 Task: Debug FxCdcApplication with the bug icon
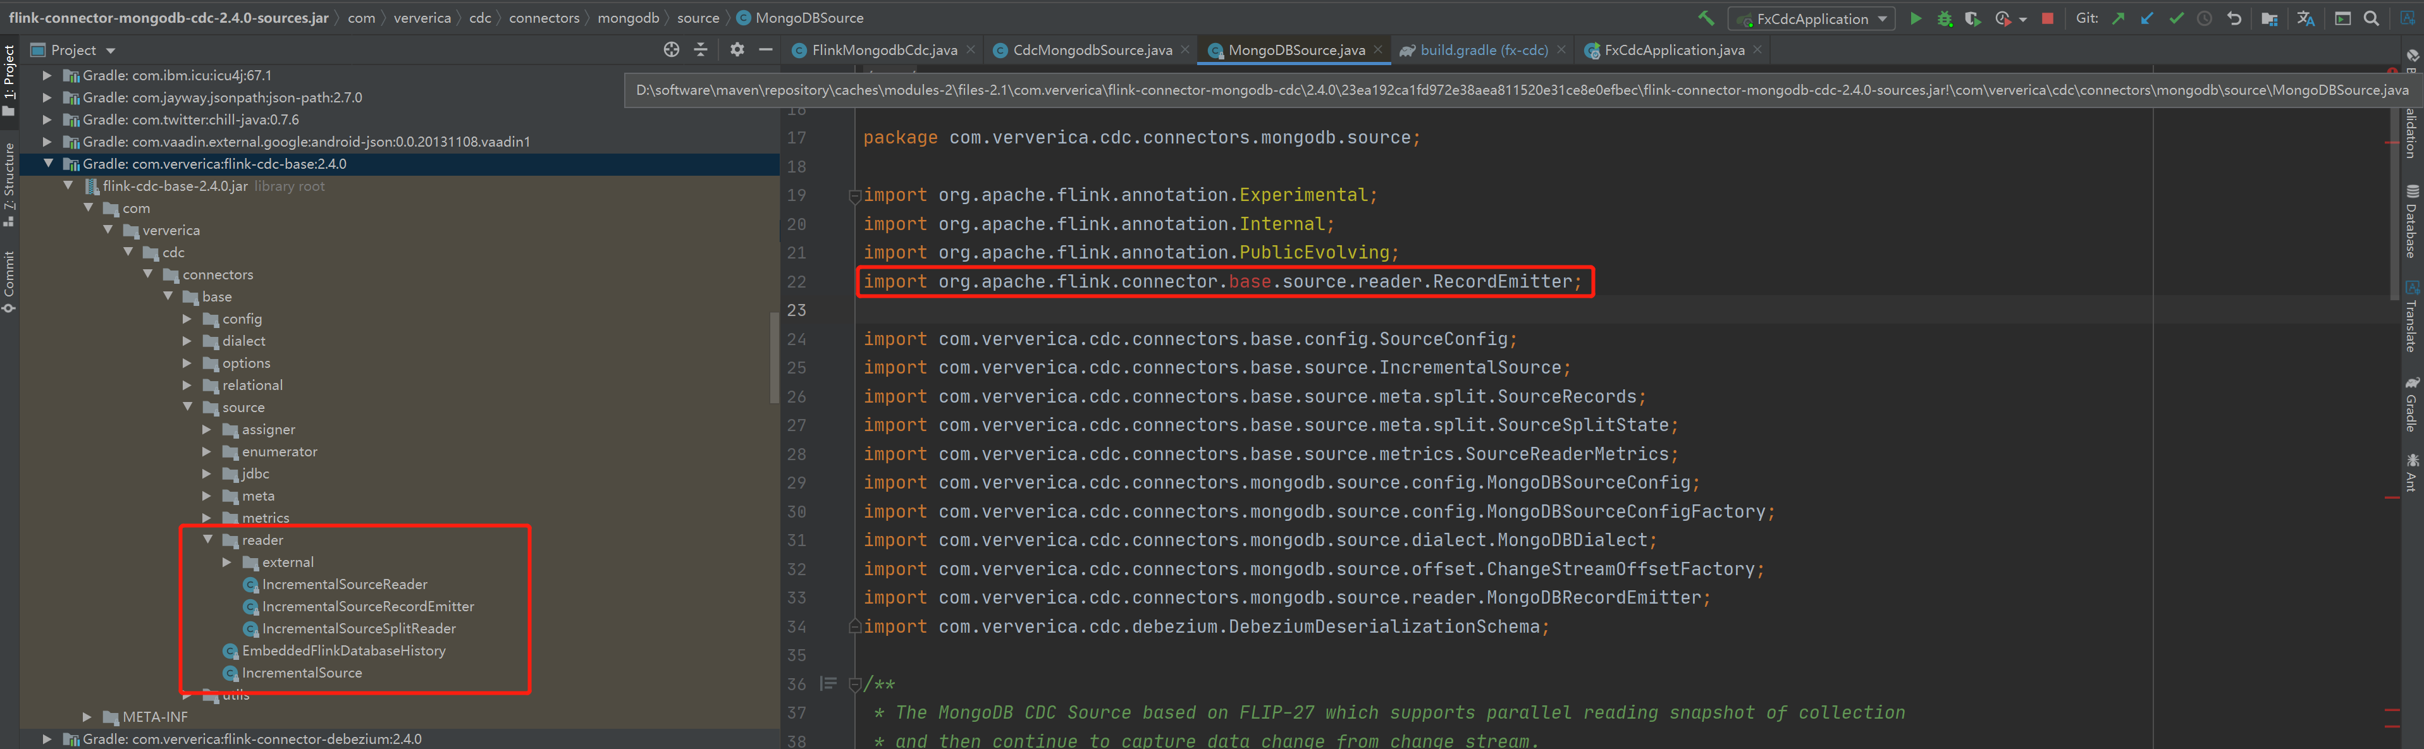click(1944, 18)
